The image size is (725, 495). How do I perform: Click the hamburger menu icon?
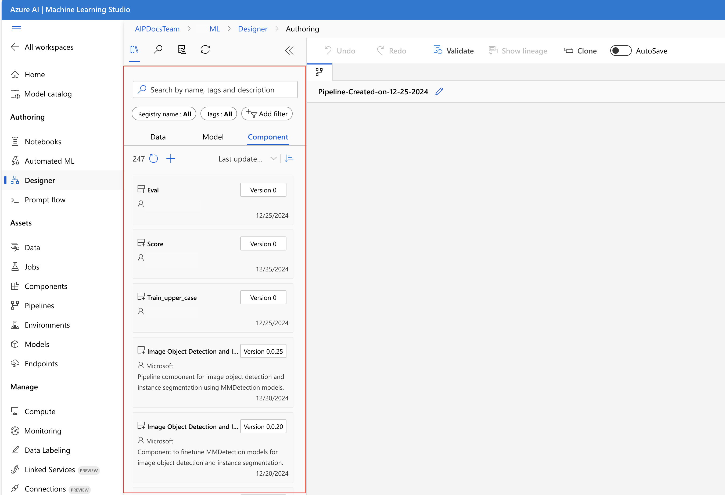17,29
